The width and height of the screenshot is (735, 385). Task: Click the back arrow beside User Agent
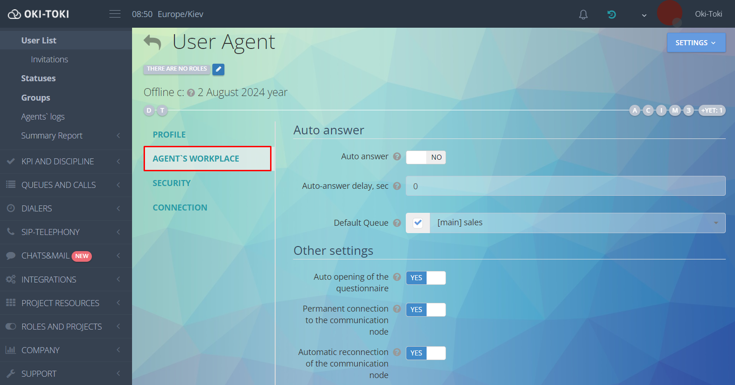click(x=152, y=42)
